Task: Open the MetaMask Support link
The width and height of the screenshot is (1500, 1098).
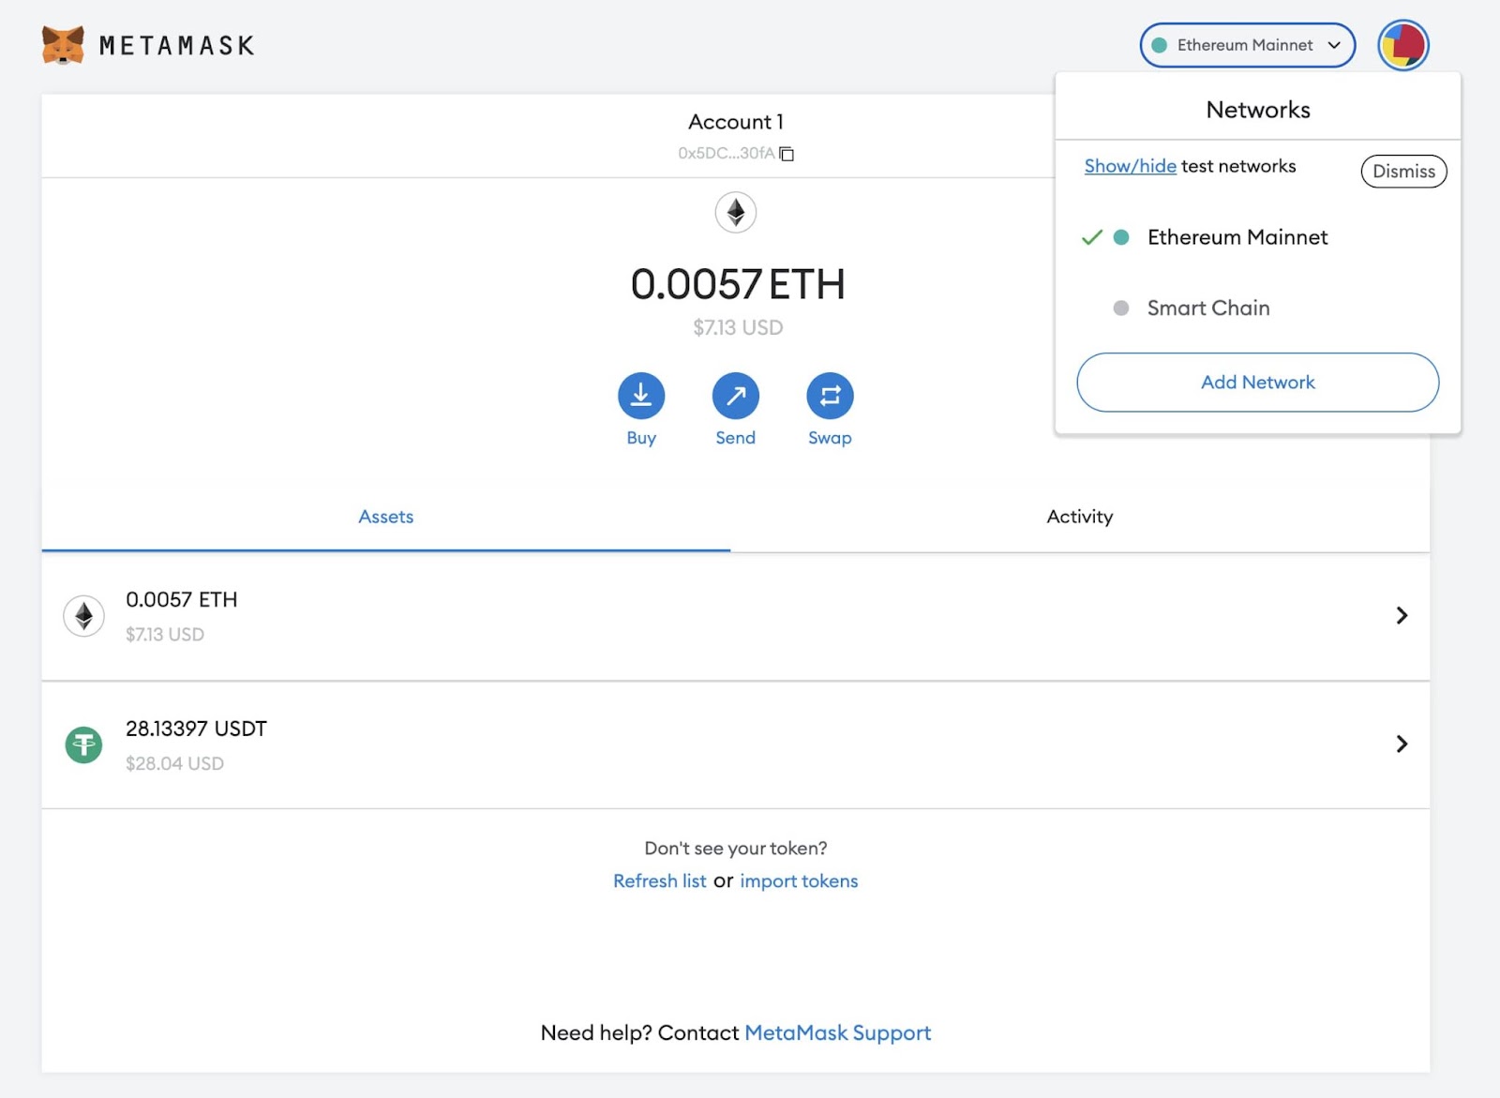Action: click(x=837, y=1033)
